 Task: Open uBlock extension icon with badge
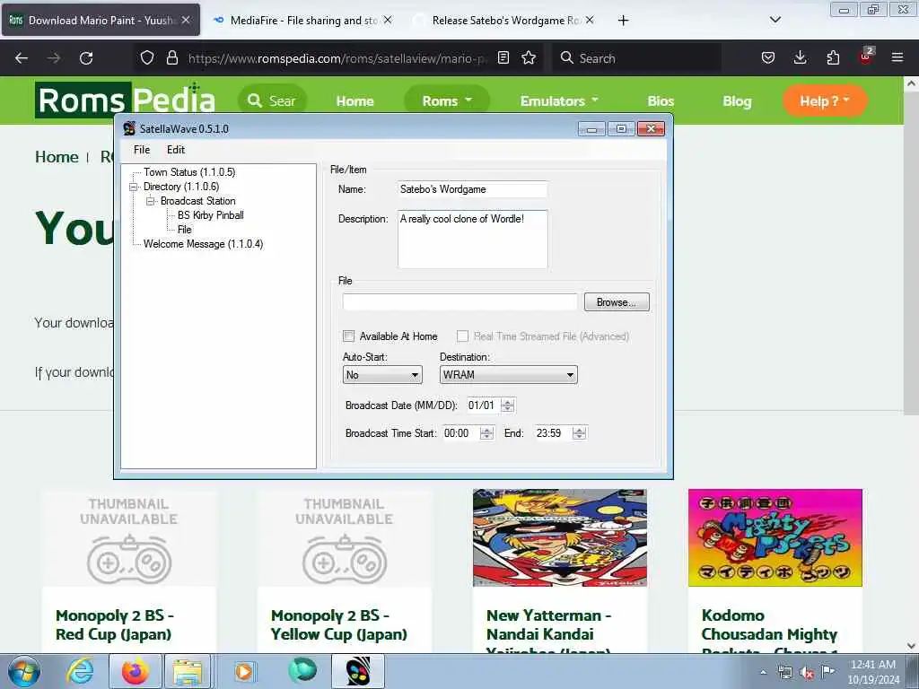click(x=866, y=57)
